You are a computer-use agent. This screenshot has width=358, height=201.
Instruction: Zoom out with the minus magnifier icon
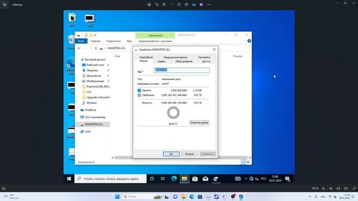coord(323,189)
